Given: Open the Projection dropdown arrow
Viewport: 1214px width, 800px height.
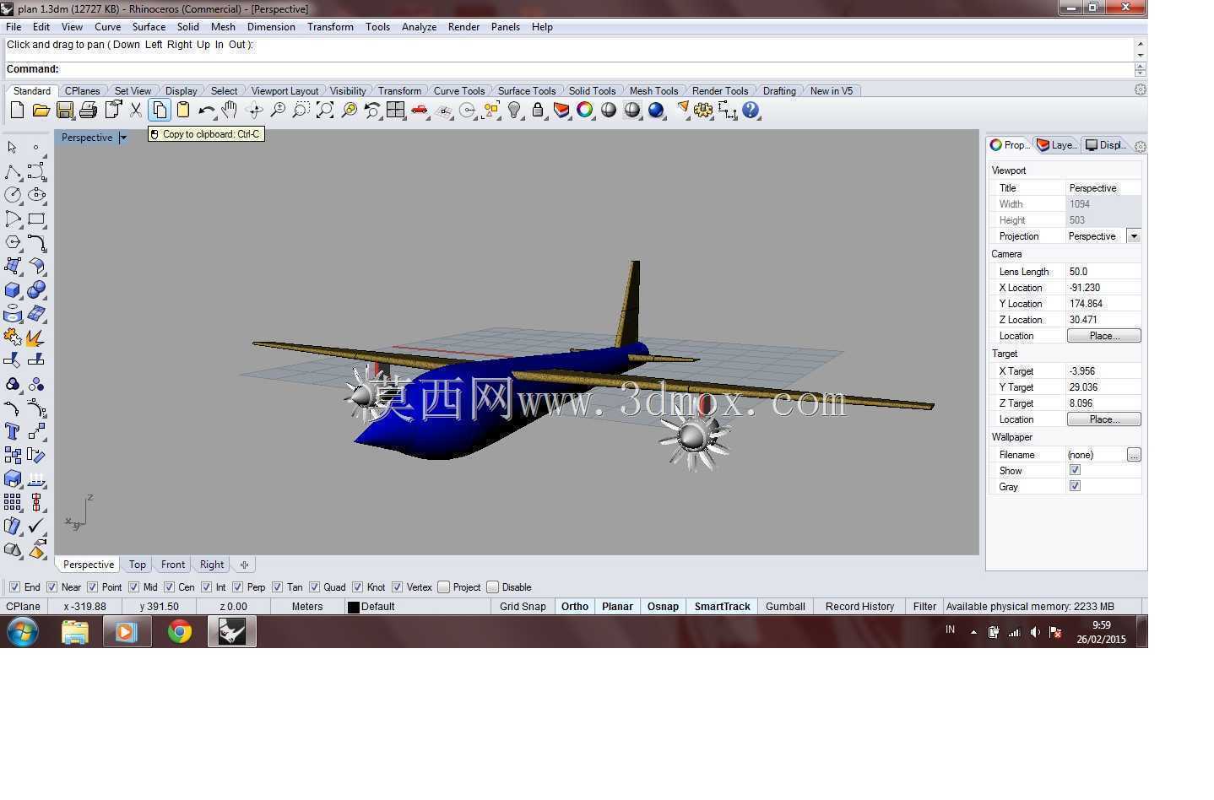Looking at the screenshot, I should click(x=1134, y=236).
